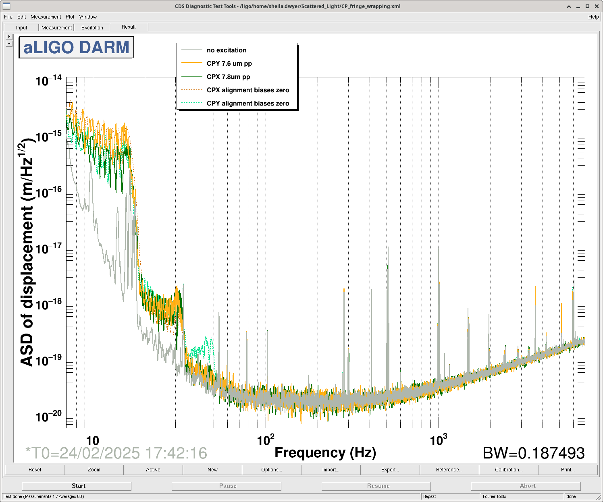Image resolution: width=603 pixels, height=502 pixels.
Task: Click the shade (roll-up) window button
Action: coord(569,6)
